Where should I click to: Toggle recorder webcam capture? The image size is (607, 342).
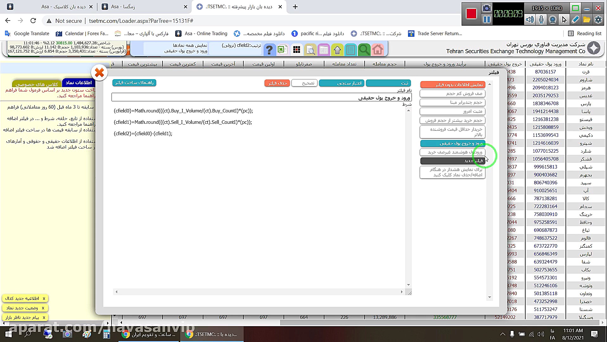tap(553, 20)
